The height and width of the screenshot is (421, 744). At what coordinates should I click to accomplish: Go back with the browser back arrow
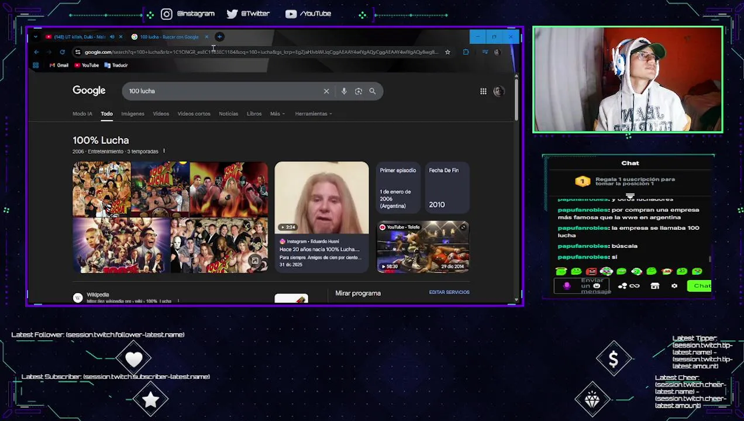click(x=36, y=52)
